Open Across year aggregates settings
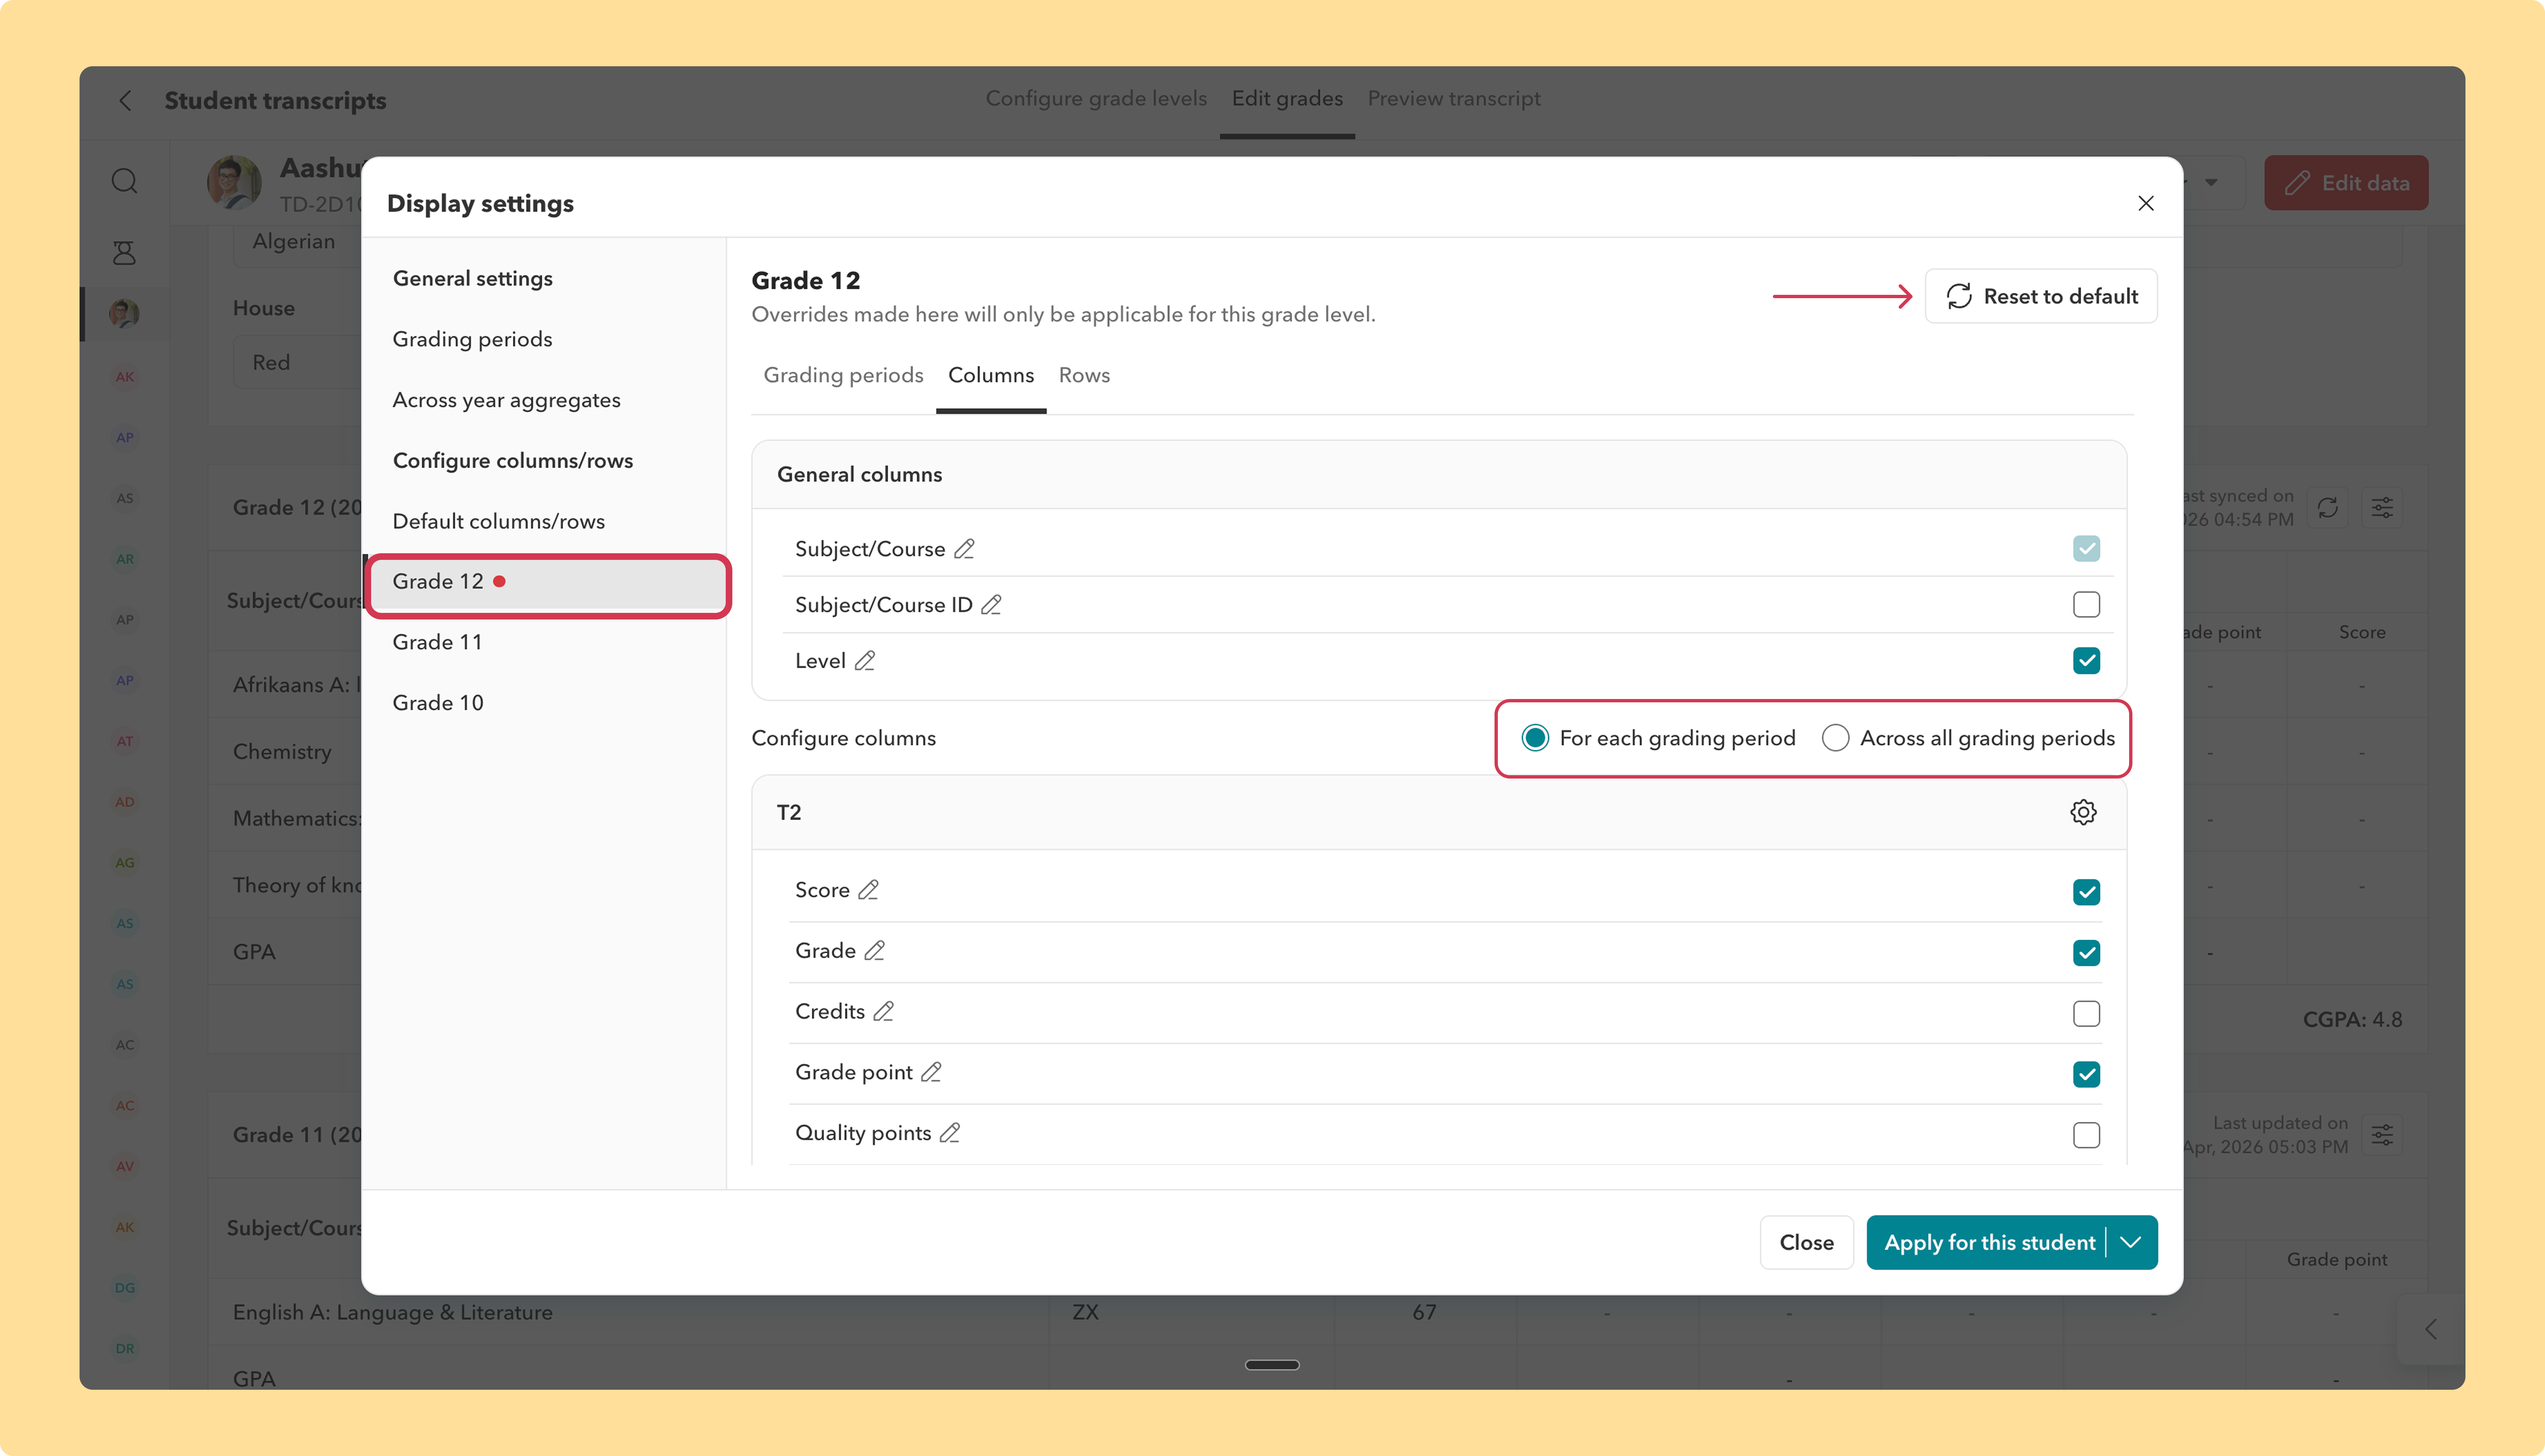Screen dimensions: 2545x1456 point(506,400)
